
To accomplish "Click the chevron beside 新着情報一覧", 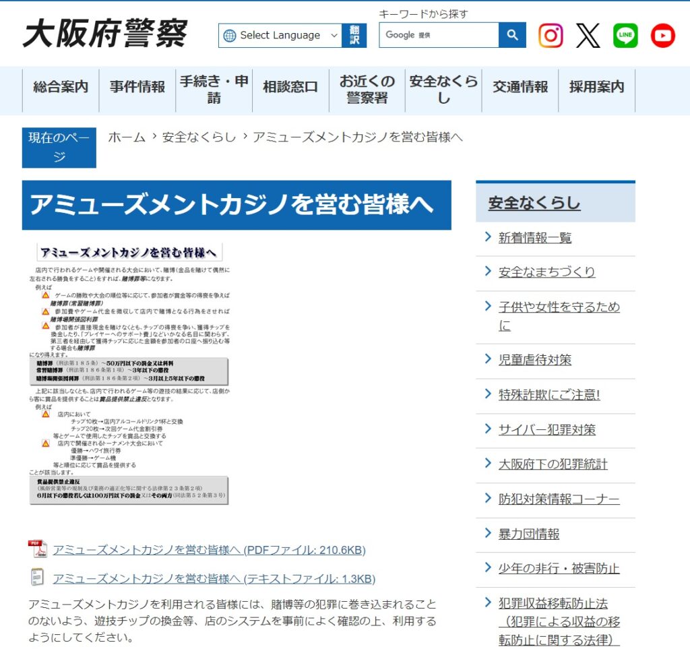I will pos(487,237).
